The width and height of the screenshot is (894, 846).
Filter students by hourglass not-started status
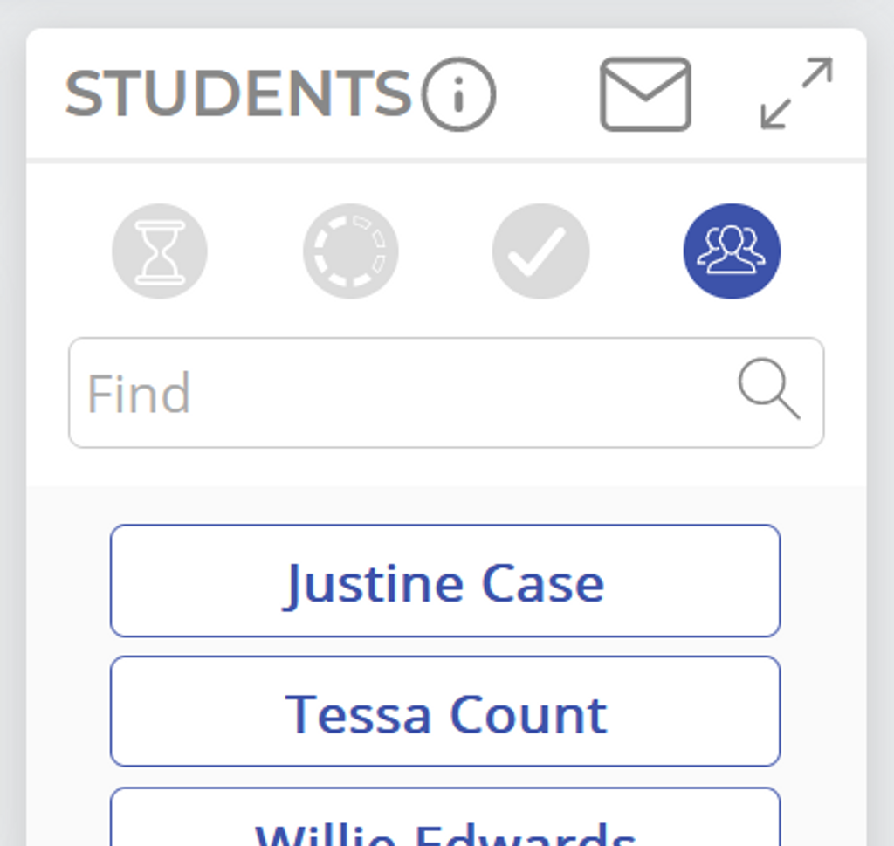pos(160,251)
